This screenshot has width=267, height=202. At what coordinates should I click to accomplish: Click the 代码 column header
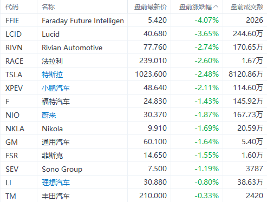click(12, 7)
